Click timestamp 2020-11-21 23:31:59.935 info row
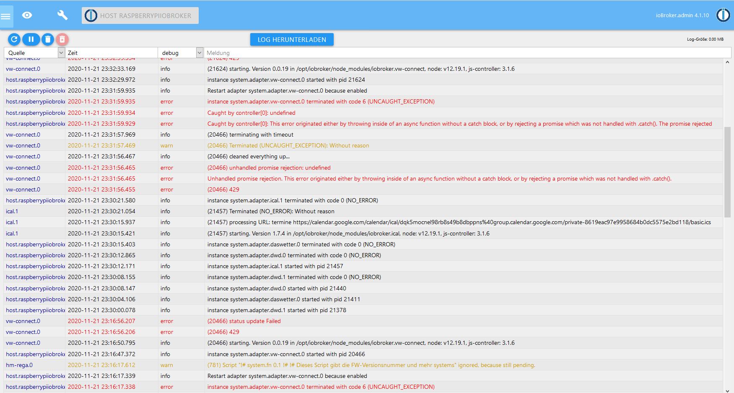Screen dimensions: 734x393 click(x=101, y=90)
